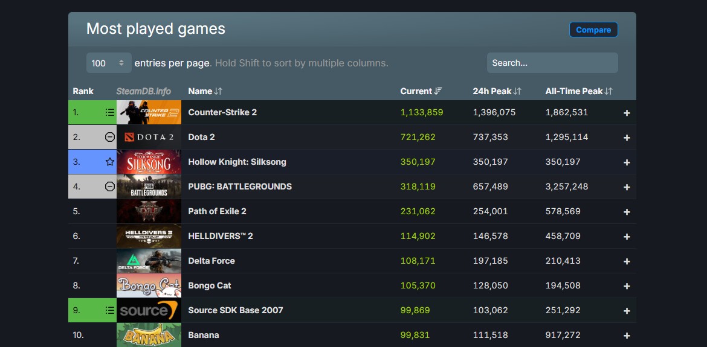
Task: Click the minus circle icon in PUBG: BATTLEGROUNDS row
Action: 109,187
